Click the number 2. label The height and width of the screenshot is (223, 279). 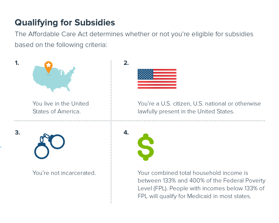(126, 63)
